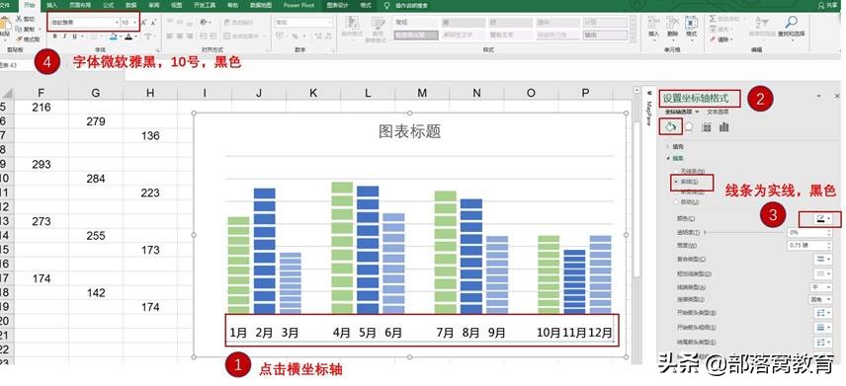Click the chart title text

click(x=409, y=131)
